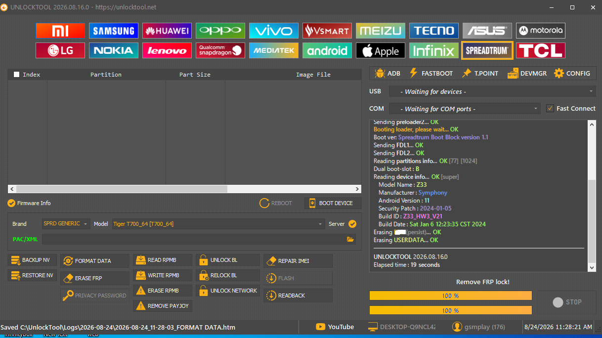Open the Android brand tile
Viewport: 602px width, 338px height.
pos(327,50)
